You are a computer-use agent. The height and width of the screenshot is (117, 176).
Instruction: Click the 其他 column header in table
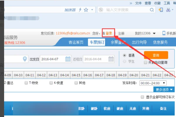pos(145,109)
